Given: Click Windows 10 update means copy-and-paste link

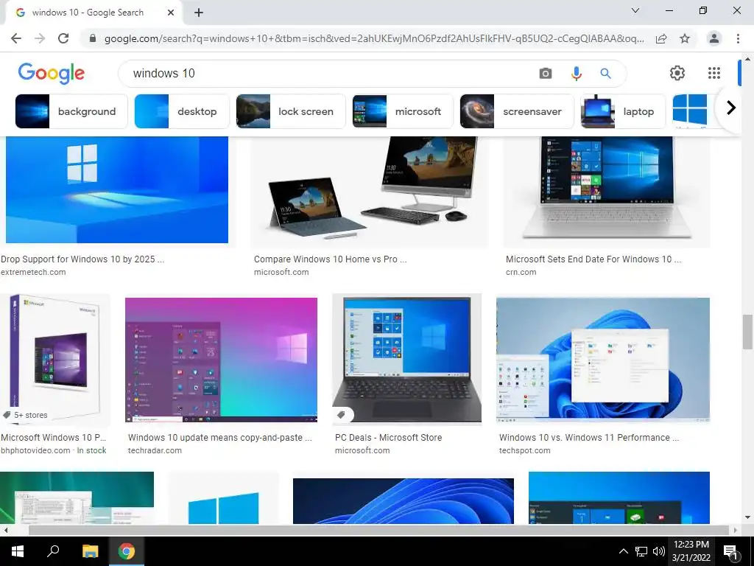Looking at the screenshot, I should tap(219, 438).
